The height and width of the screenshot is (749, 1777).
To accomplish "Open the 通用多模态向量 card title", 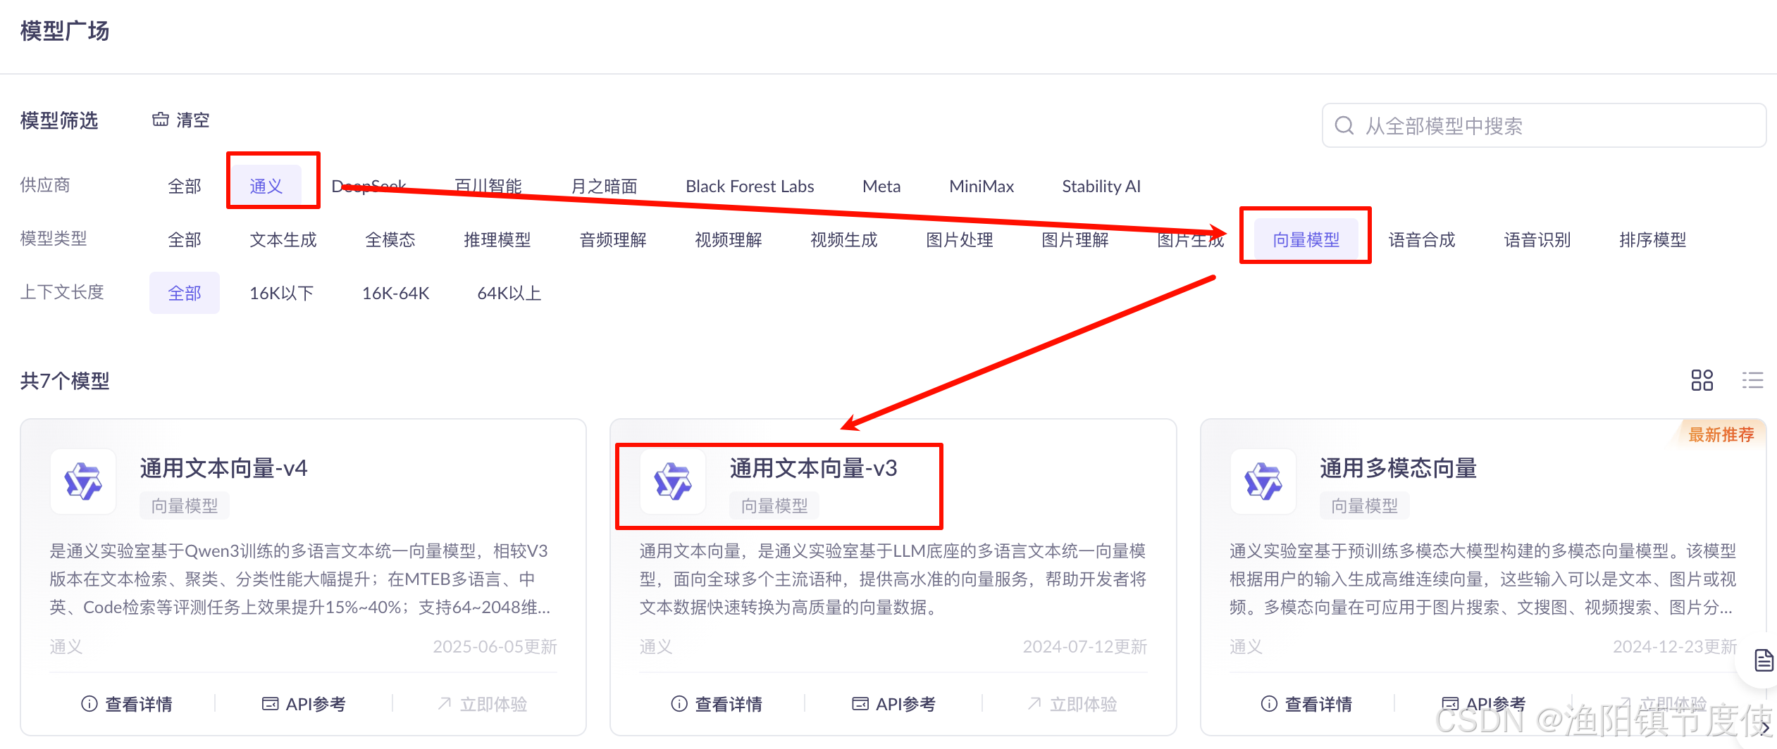I will (1398, 467).
